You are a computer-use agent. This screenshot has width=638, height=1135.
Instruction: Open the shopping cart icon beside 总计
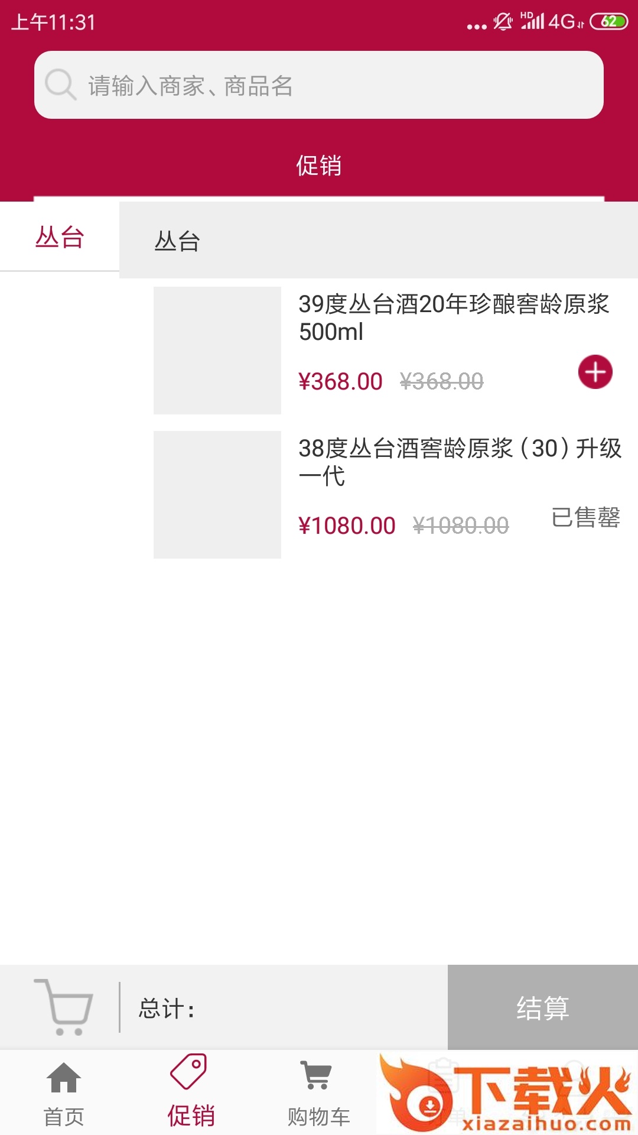point(64,1007)
